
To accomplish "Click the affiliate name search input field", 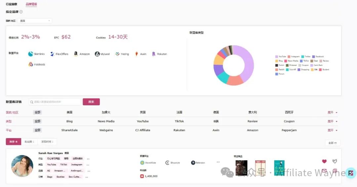I will pyautogui.click(x=55, y=102).
